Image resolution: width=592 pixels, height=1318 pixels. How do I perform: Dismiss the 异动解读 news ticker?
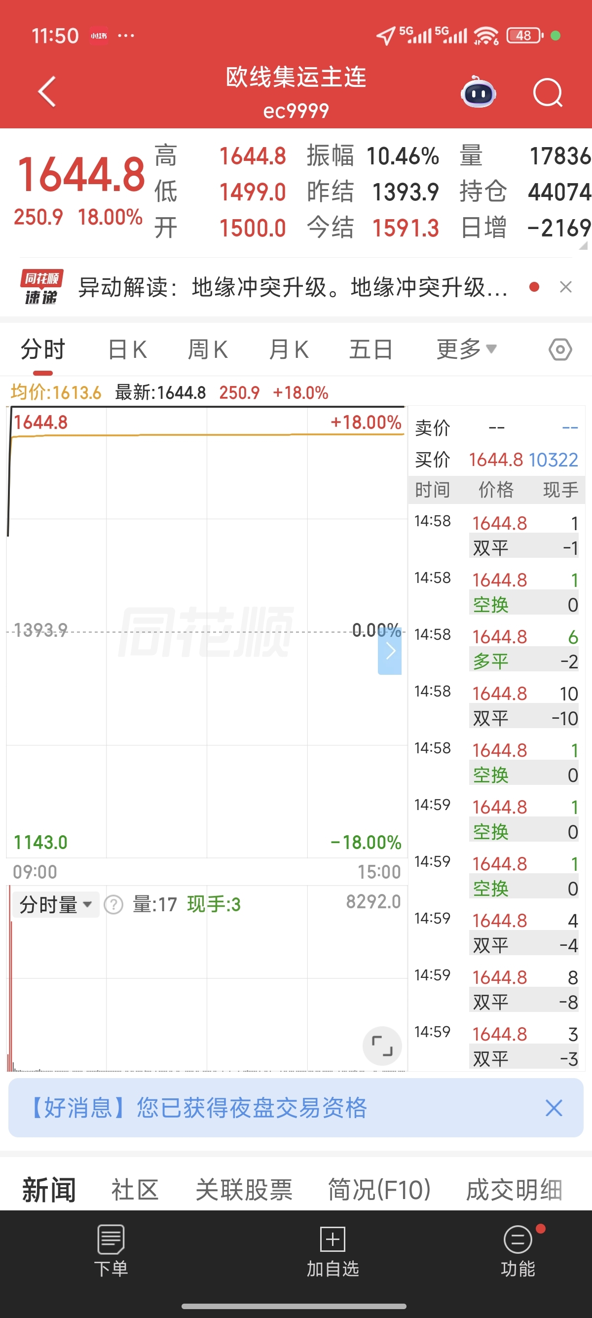[x=565, y=287]
